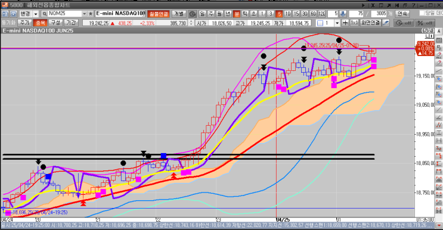Screen dimensions: 443x230
Task: Click the 주기 sync button
Action: coord(24,23)
